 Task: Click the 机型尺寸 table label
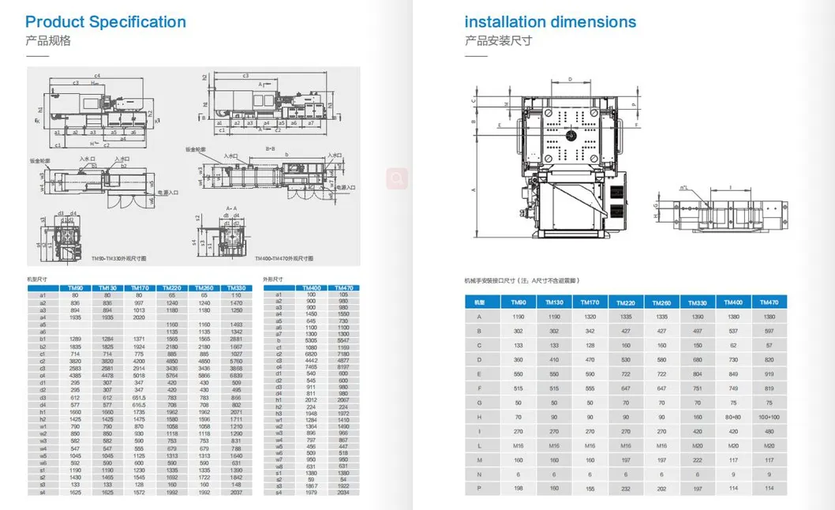(36, 278)
